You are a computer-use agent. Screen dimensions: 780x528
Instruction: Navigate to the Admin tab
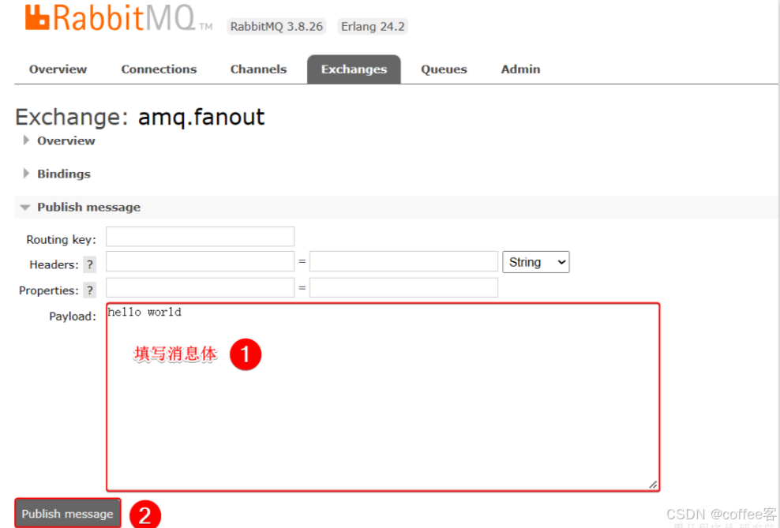point(520,69)
